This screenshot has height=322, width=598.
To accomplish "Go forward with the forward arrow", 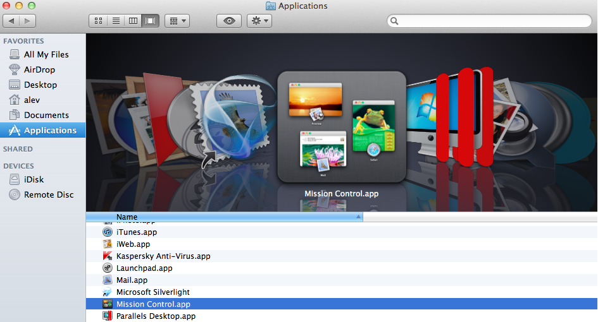I will (x=27, y=21).
